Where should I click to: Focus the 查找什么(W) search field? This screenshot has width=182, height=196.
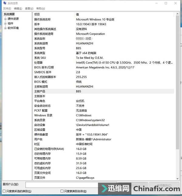(71, 185)
